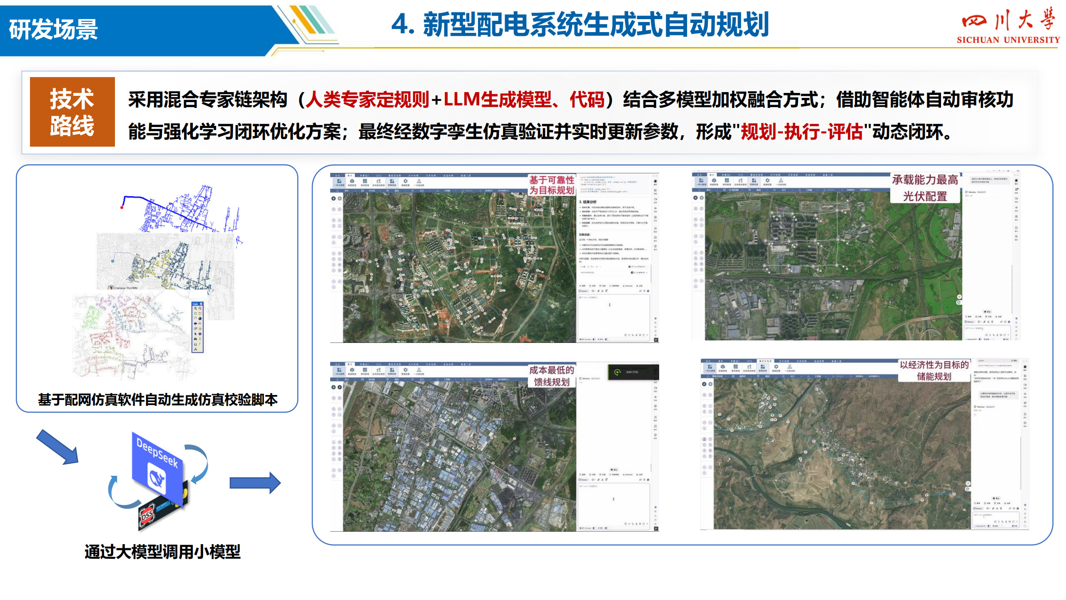This screenshot has height=600, width=1066.
Task: Click the gear icon in reliability-planning screenshot toolbar
Action: (406, 181)
